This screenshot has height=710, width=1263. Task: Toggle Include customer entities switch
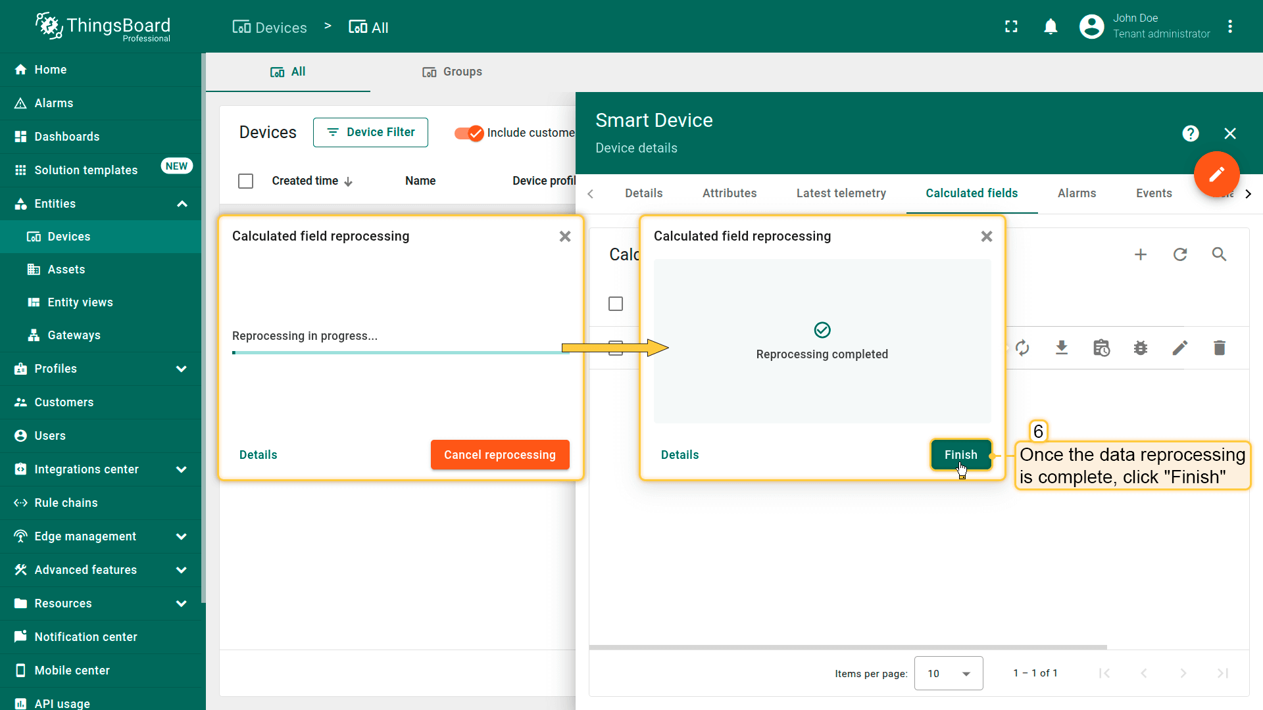469,133
